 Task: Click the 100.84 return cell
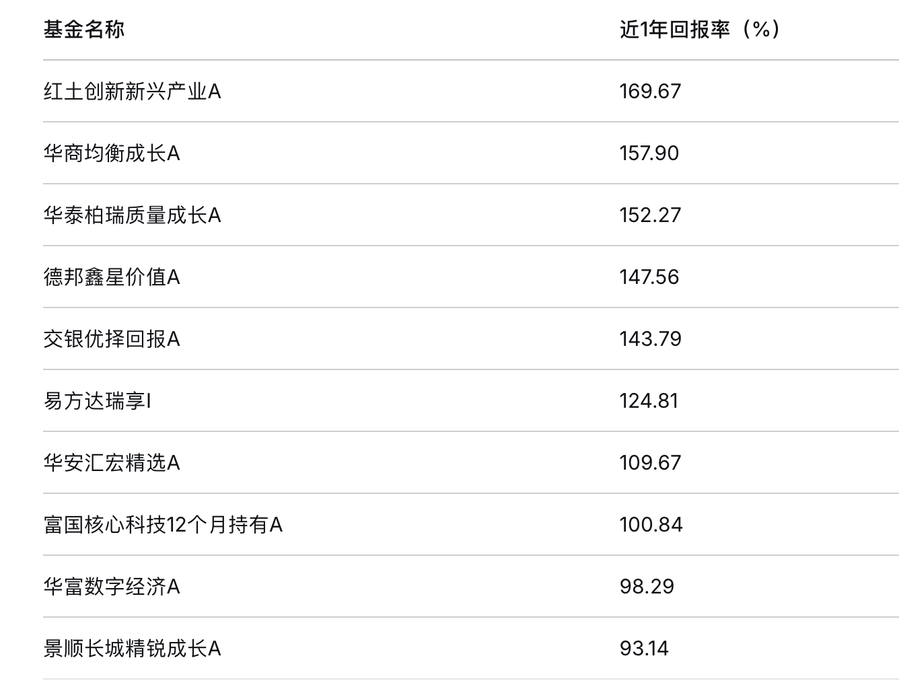pyautogui.click(x=651, y=525)
